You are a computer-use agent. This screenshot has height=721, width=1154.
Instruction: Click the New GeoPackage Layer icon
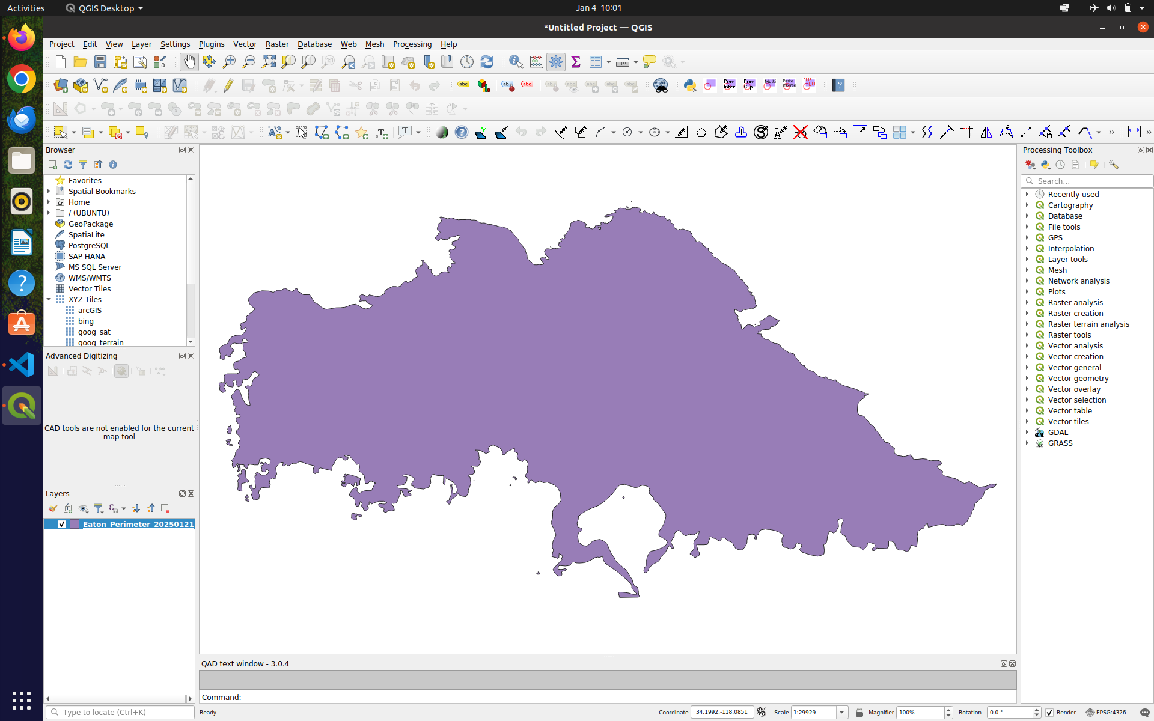pos(80,85)
